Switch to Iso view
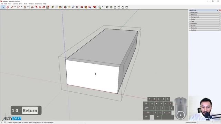Image resolution: width=221 pixels, height=124 pixels. [x=107, y=7]
